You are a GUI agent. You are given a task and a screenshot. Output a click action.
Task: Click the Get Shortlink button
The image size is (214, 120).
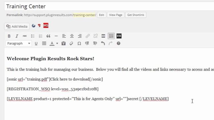[x=136, y=15]
